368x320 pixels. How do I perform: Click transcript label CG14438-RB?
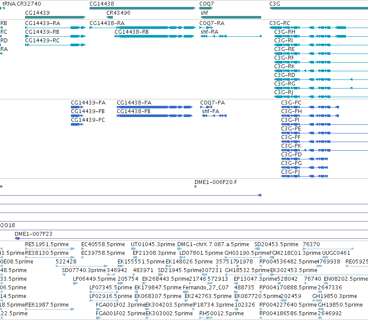(x=131, y=32)
